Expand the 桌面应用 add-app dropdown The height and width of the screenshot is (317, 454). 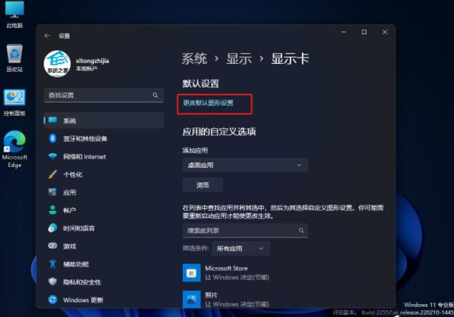pyautogui.click(x=245, y=165)
